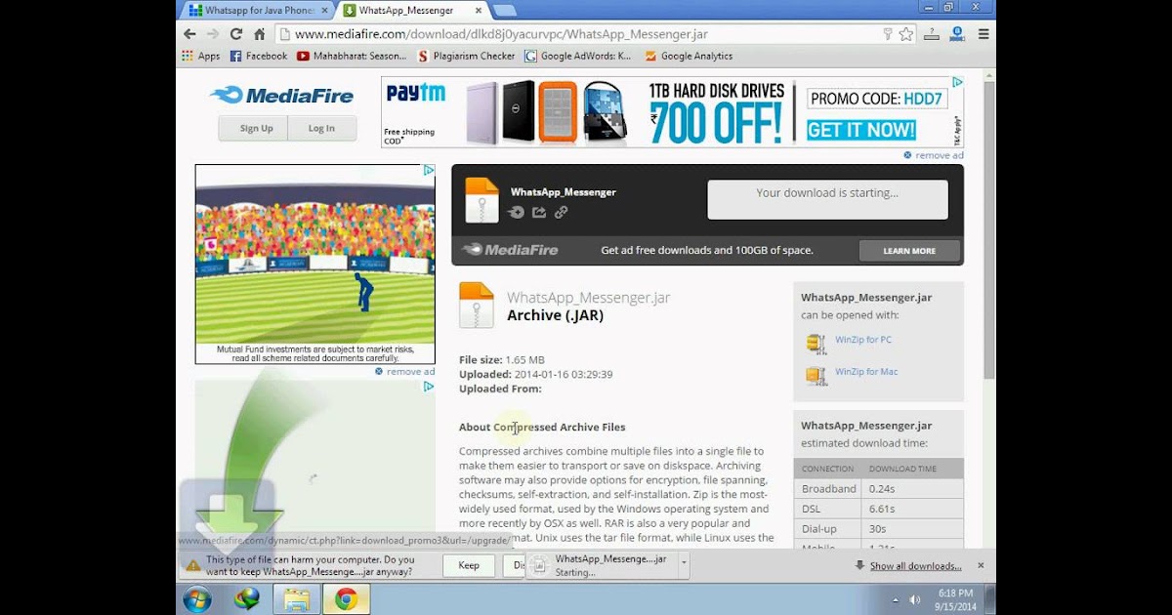Click the download extension icon next to the star
This screenshot has height=615, width=1172.
coord(931,34)
